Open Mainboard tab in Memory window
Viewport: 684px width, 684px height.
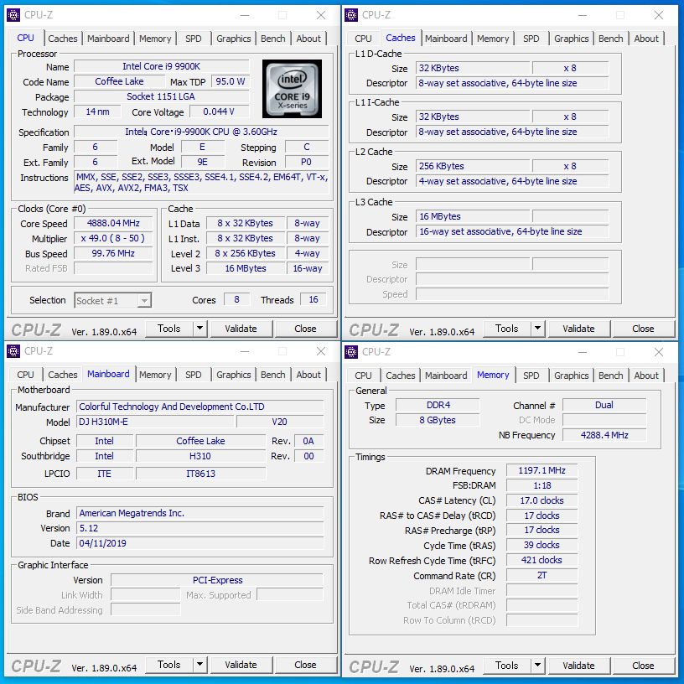click(x=446, y=376)
